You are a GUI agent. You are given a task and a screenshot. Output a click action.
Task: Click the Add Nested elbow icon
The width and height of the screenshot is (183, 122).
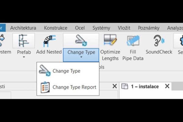[49, 41]
